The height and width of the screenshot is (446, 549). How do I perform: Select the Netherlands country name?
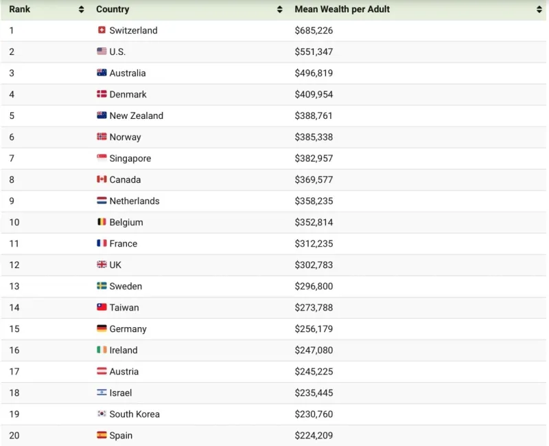point(135,201)
